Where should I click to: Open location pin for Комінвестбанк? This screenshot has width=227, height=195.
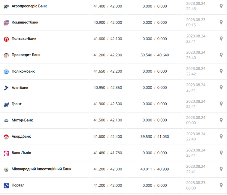[221, 22]
